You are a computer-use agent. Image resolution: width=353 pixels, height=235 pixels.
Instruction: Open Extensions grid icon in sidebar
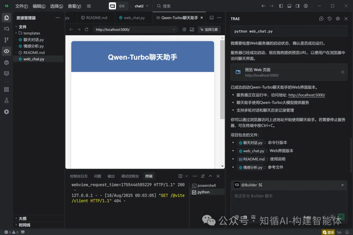pos(7,89)
